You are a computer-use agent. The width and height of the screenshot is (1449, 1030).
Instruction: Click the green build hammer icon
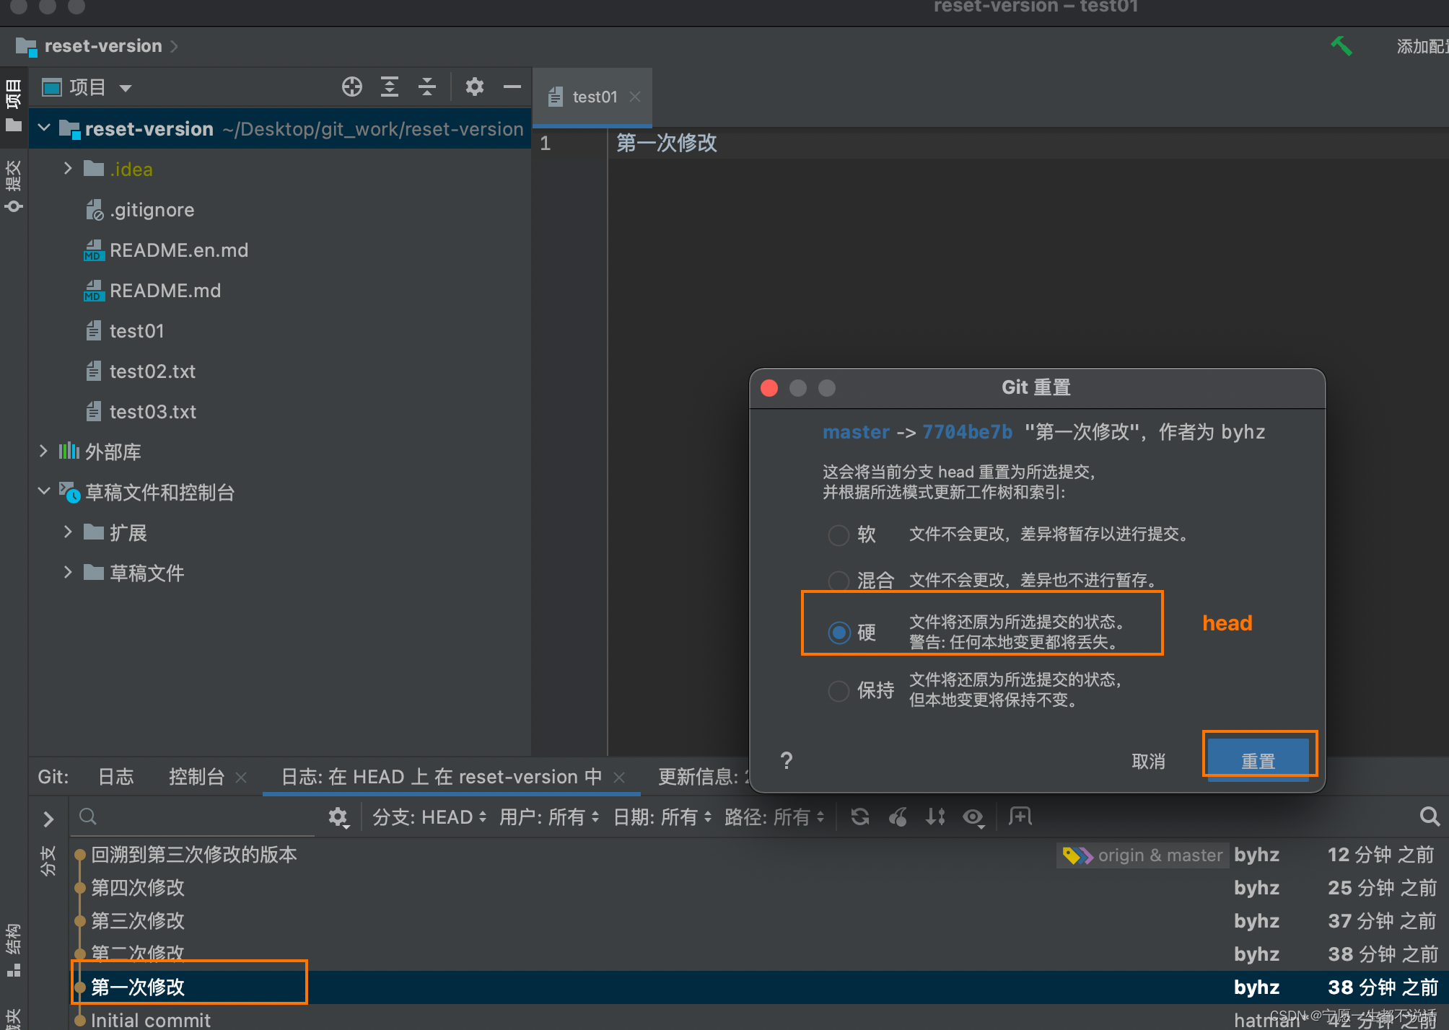tap(1341, 46)
